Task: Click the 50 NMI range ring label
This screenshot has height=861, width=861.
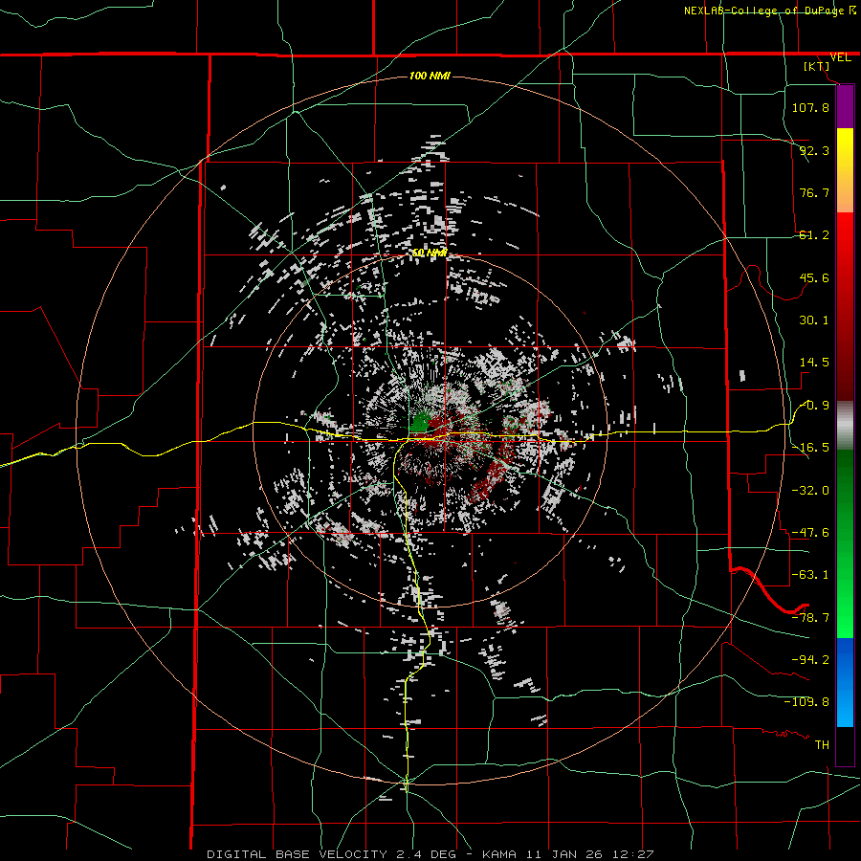Action: click(x=430, y=253)
